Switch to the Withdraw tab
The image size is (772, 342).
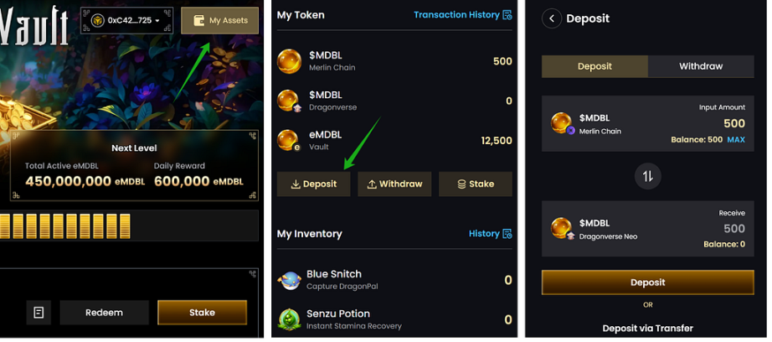click(x=701, y=66)
